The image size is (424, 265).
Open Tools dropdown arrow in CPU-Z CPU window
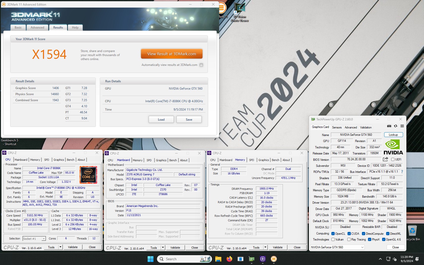[60, 247]
